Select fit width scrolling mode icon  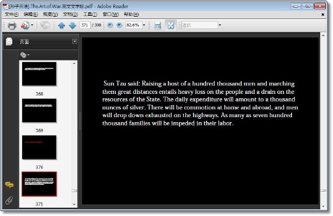pos(158,26)
